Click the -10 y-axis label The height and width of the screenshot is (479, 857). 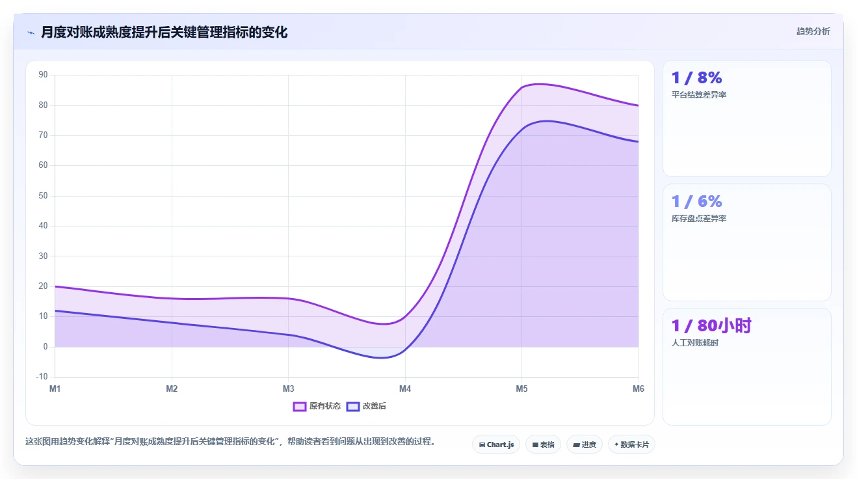(x=42, y=377)
